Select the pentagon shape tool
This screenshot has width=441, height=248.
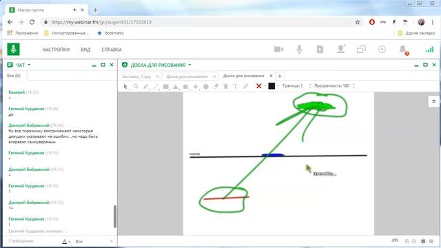coord(185,86)
